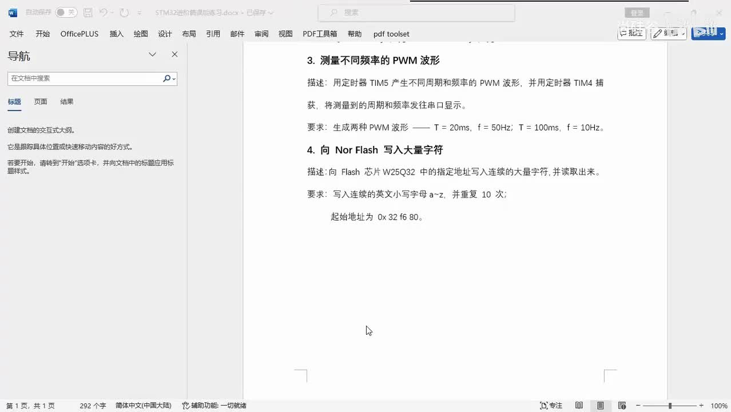Click heading '3. 测量不同频率的 PWM 波形'
Image resolution: width=731 pixels, height=412 pixels.
(373, 60)
